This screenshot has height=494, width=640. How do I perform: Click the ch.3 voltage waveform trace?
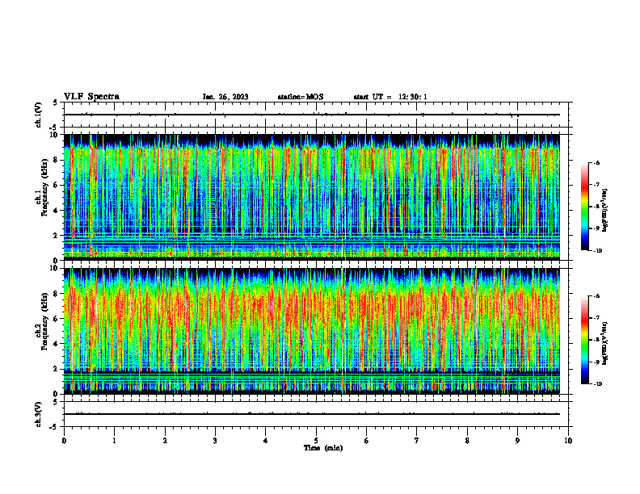tap(312, 414)
